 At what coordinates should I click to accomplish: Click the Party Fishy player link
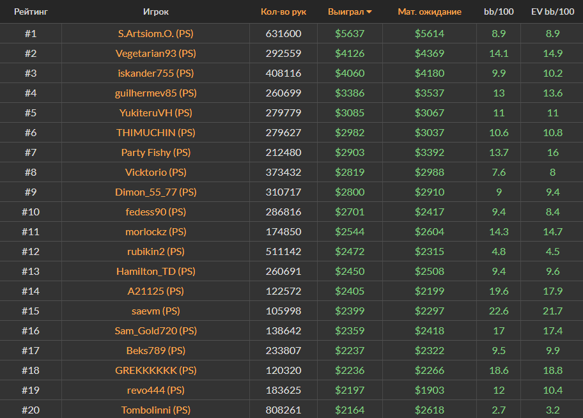coord(156,152)
